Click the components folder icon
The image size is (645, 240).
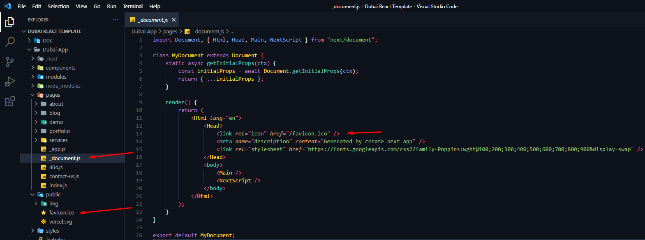[40, 68]
